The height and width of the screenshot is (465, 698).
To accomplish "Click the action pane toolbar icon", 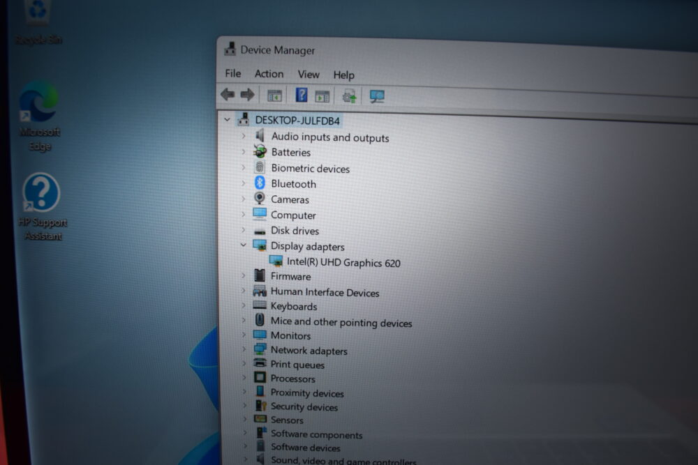I will pos(322,96).
